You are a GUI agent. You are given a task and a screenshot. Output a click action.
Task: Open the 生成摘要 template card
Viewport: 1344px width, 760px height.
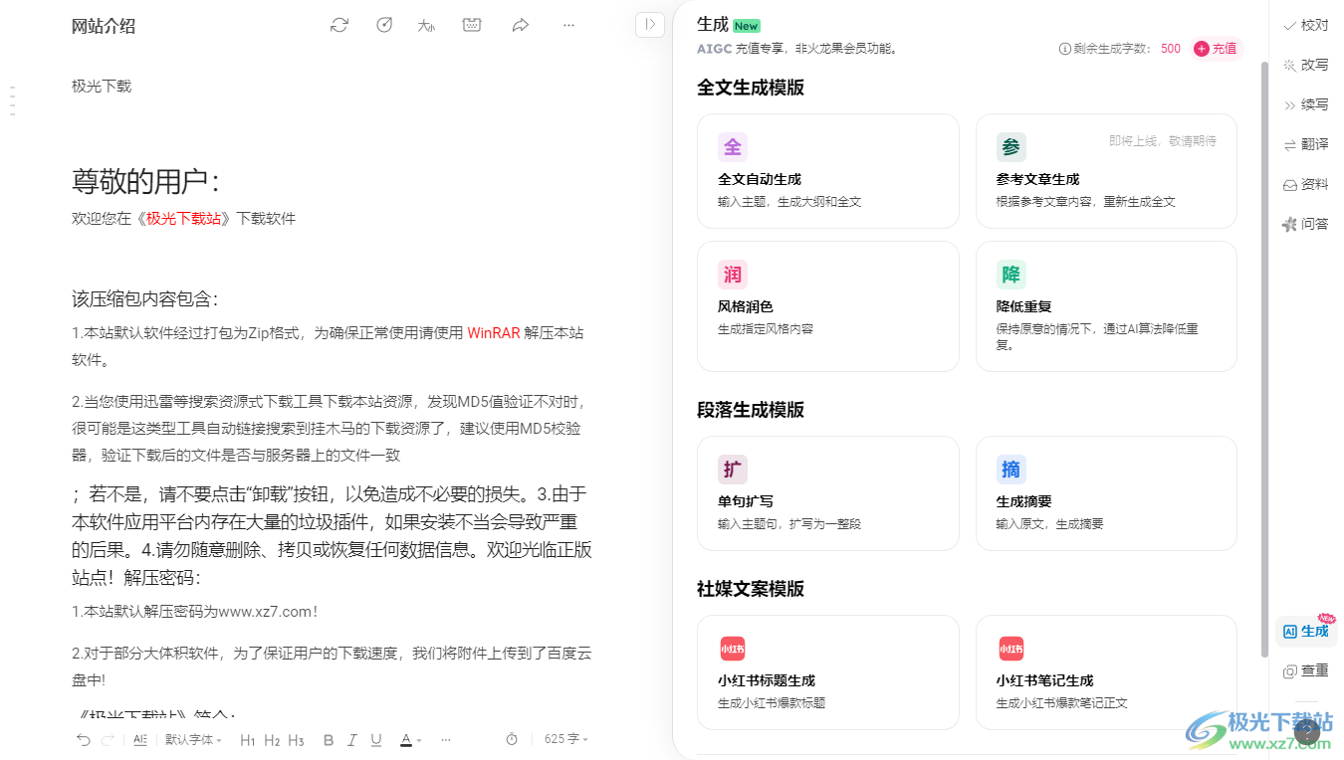point(1106,493)
